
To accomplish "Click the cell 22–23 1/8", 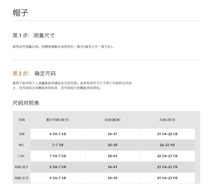I will 167,145.
